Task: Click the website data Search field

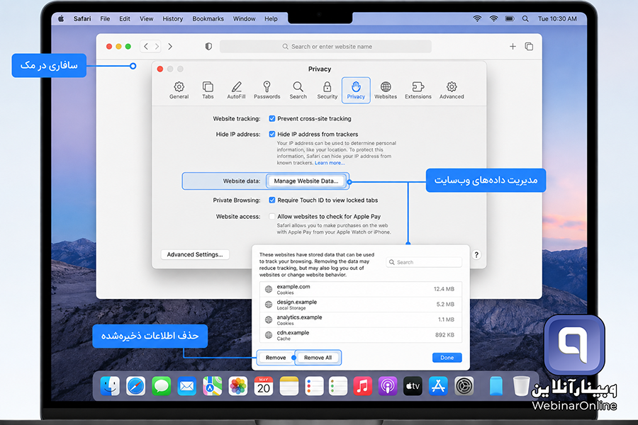Action: (x=424, y=262)
